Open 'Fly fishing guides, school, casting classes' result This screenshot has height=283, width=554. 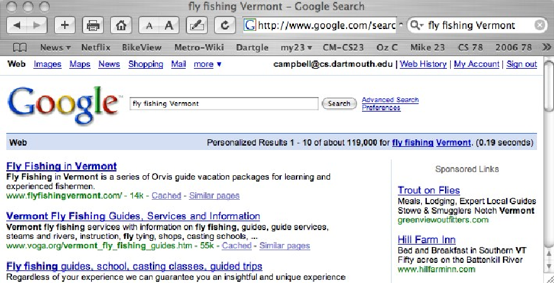coord(134,266)
